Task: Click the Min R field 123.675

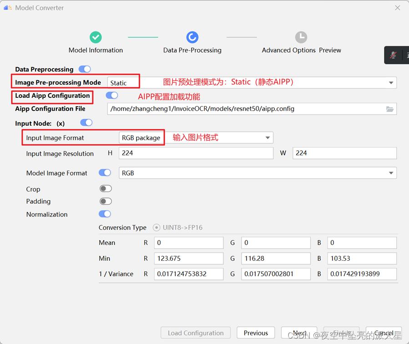Action: (189, 258)
